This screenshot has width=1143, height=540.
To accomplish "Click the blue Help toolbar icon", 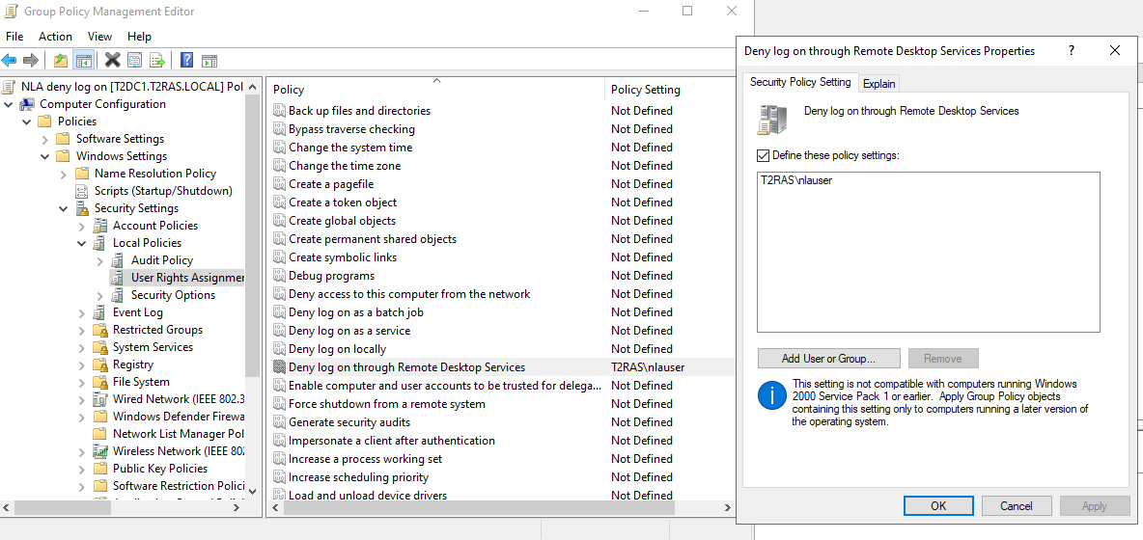I will (x=186, y=60).
